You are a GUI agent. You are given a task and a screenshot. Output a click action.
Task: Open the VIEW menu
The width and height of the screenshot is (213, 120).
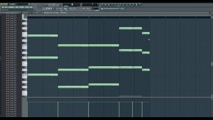pos(17,7)
